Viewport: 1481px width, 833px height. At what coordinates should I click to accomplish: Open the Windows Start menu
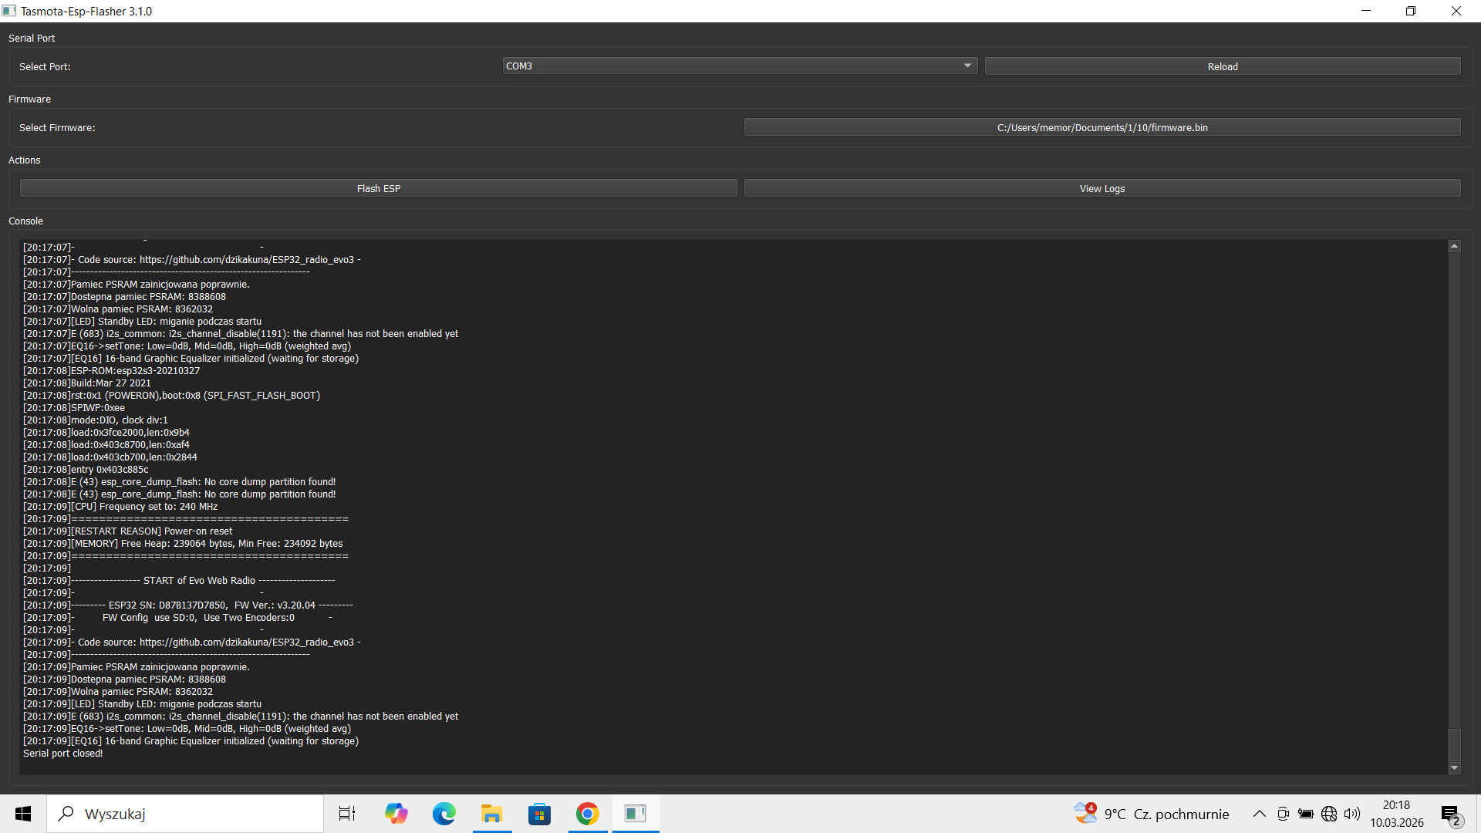tap(23, 814)
